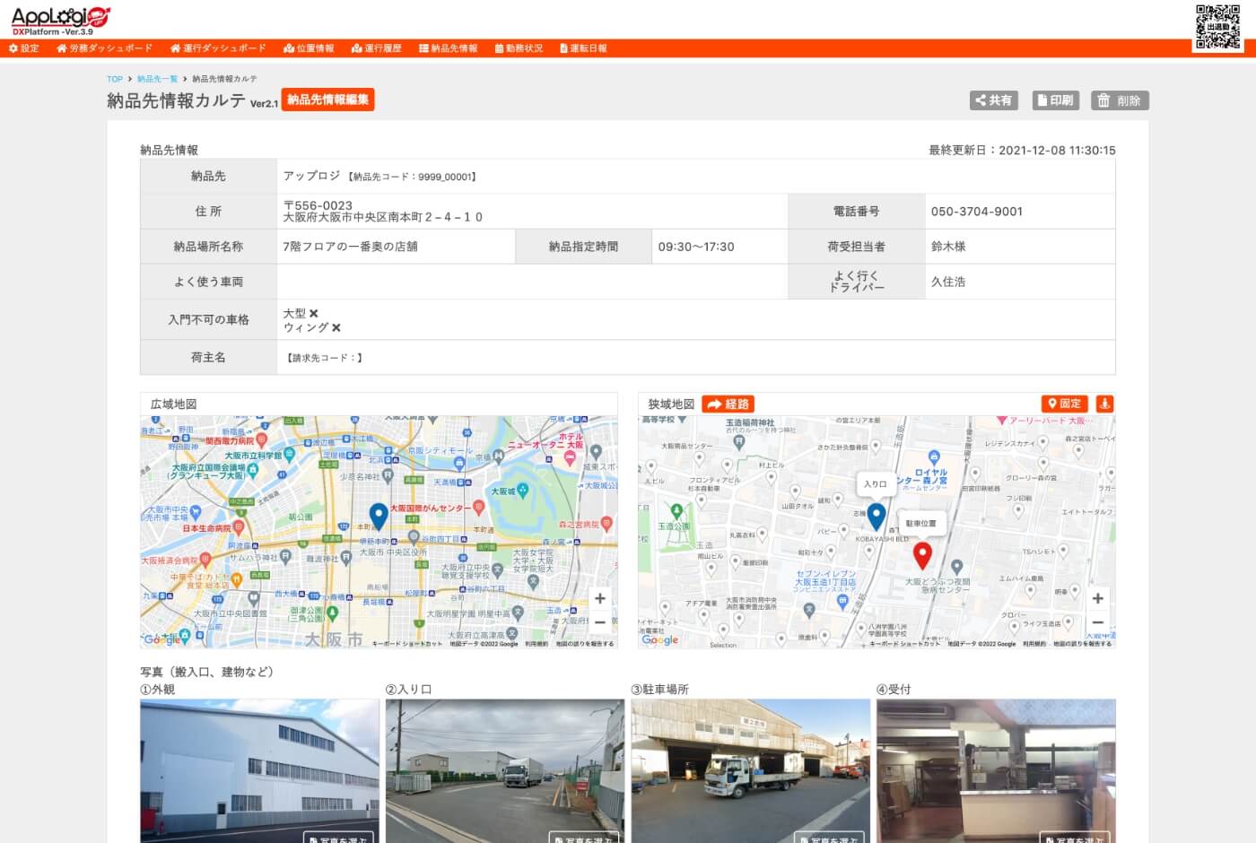Click the 印刷 print button

pos(1055,100)
